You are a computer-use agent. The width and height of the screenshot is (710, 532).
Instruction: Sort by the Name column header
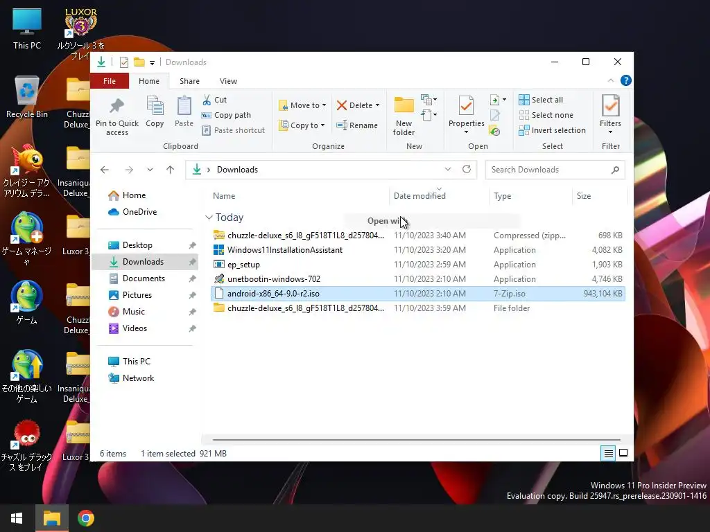click(224, 196)
